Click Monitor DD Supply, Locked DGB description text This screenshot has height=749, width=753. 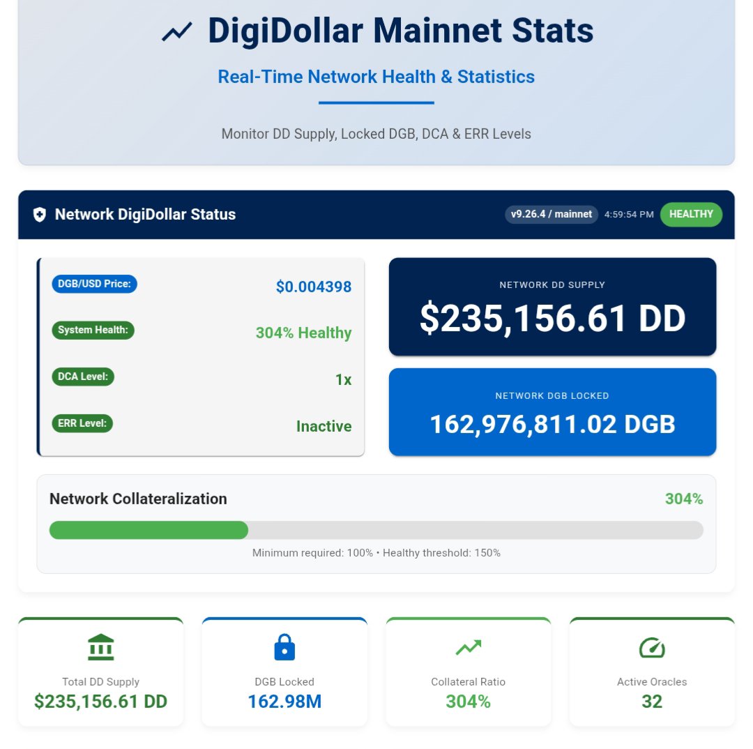(376, 134)
